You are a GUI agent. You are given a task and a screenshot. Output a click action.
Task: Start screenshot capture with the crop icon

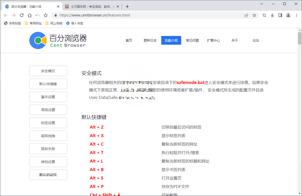pos(264,15)
